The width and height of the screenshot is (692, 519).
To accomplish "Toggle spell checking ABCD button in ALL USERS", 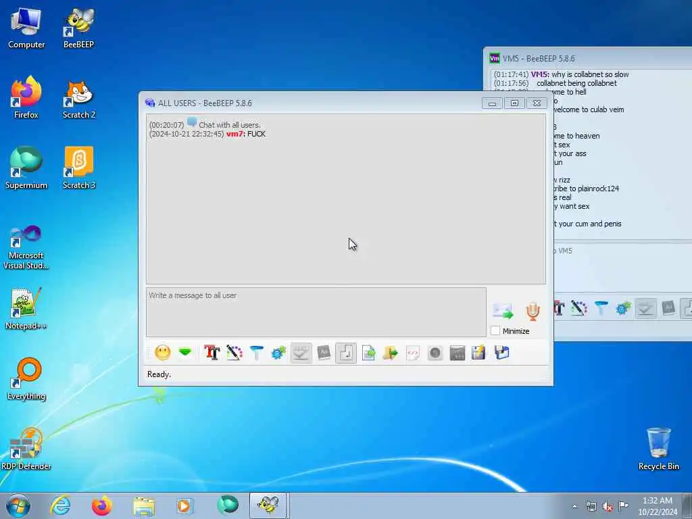I will pyautogui.click(x=301, y=353).
